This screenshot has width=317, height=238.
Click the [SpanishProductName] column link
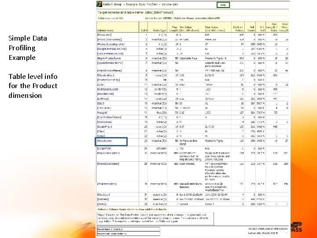[x=110, y=63]
